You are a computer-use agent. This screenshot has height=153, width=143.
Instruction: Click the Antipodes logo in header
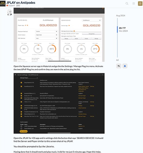tap(3, 4)
